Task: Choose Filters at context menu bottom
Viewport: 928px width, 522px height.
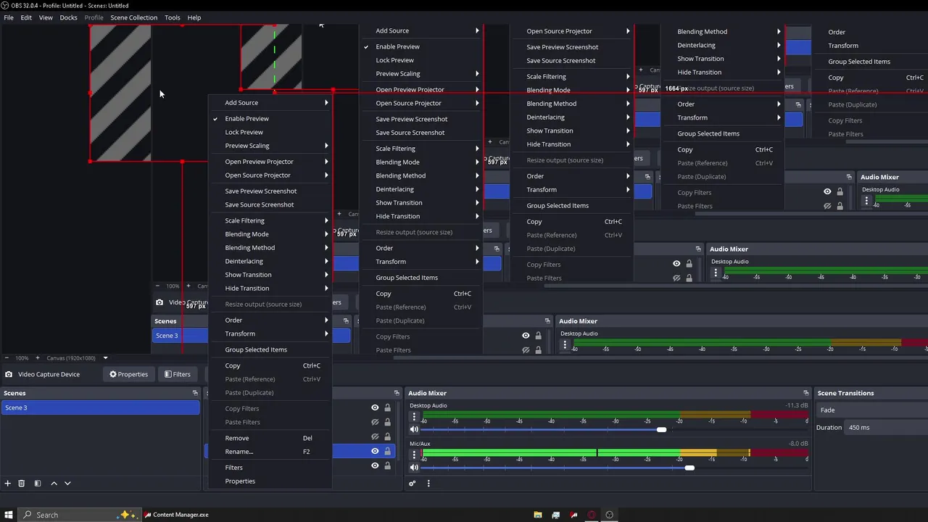Action: click(270, 468)
